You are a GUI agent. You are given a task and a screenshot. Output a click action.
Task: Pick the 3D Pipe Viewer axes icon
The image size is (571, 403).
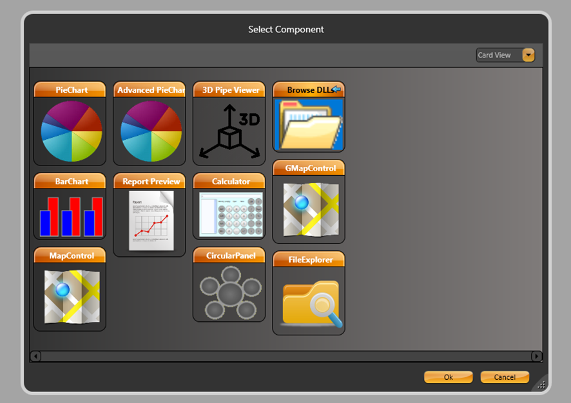[x=229, y=132]
